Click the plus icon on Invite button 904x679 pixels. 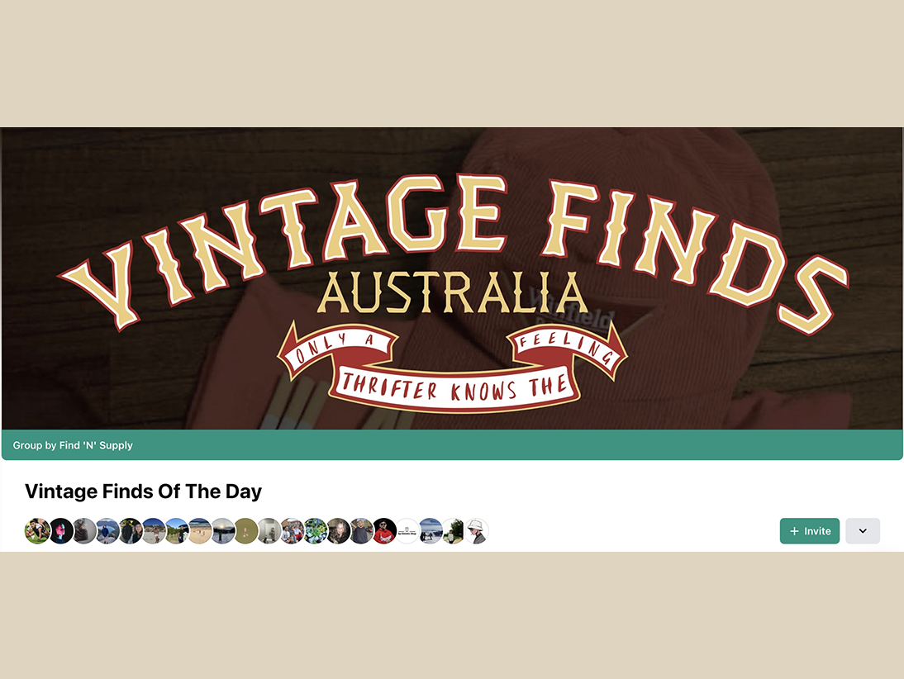point(794,531)
